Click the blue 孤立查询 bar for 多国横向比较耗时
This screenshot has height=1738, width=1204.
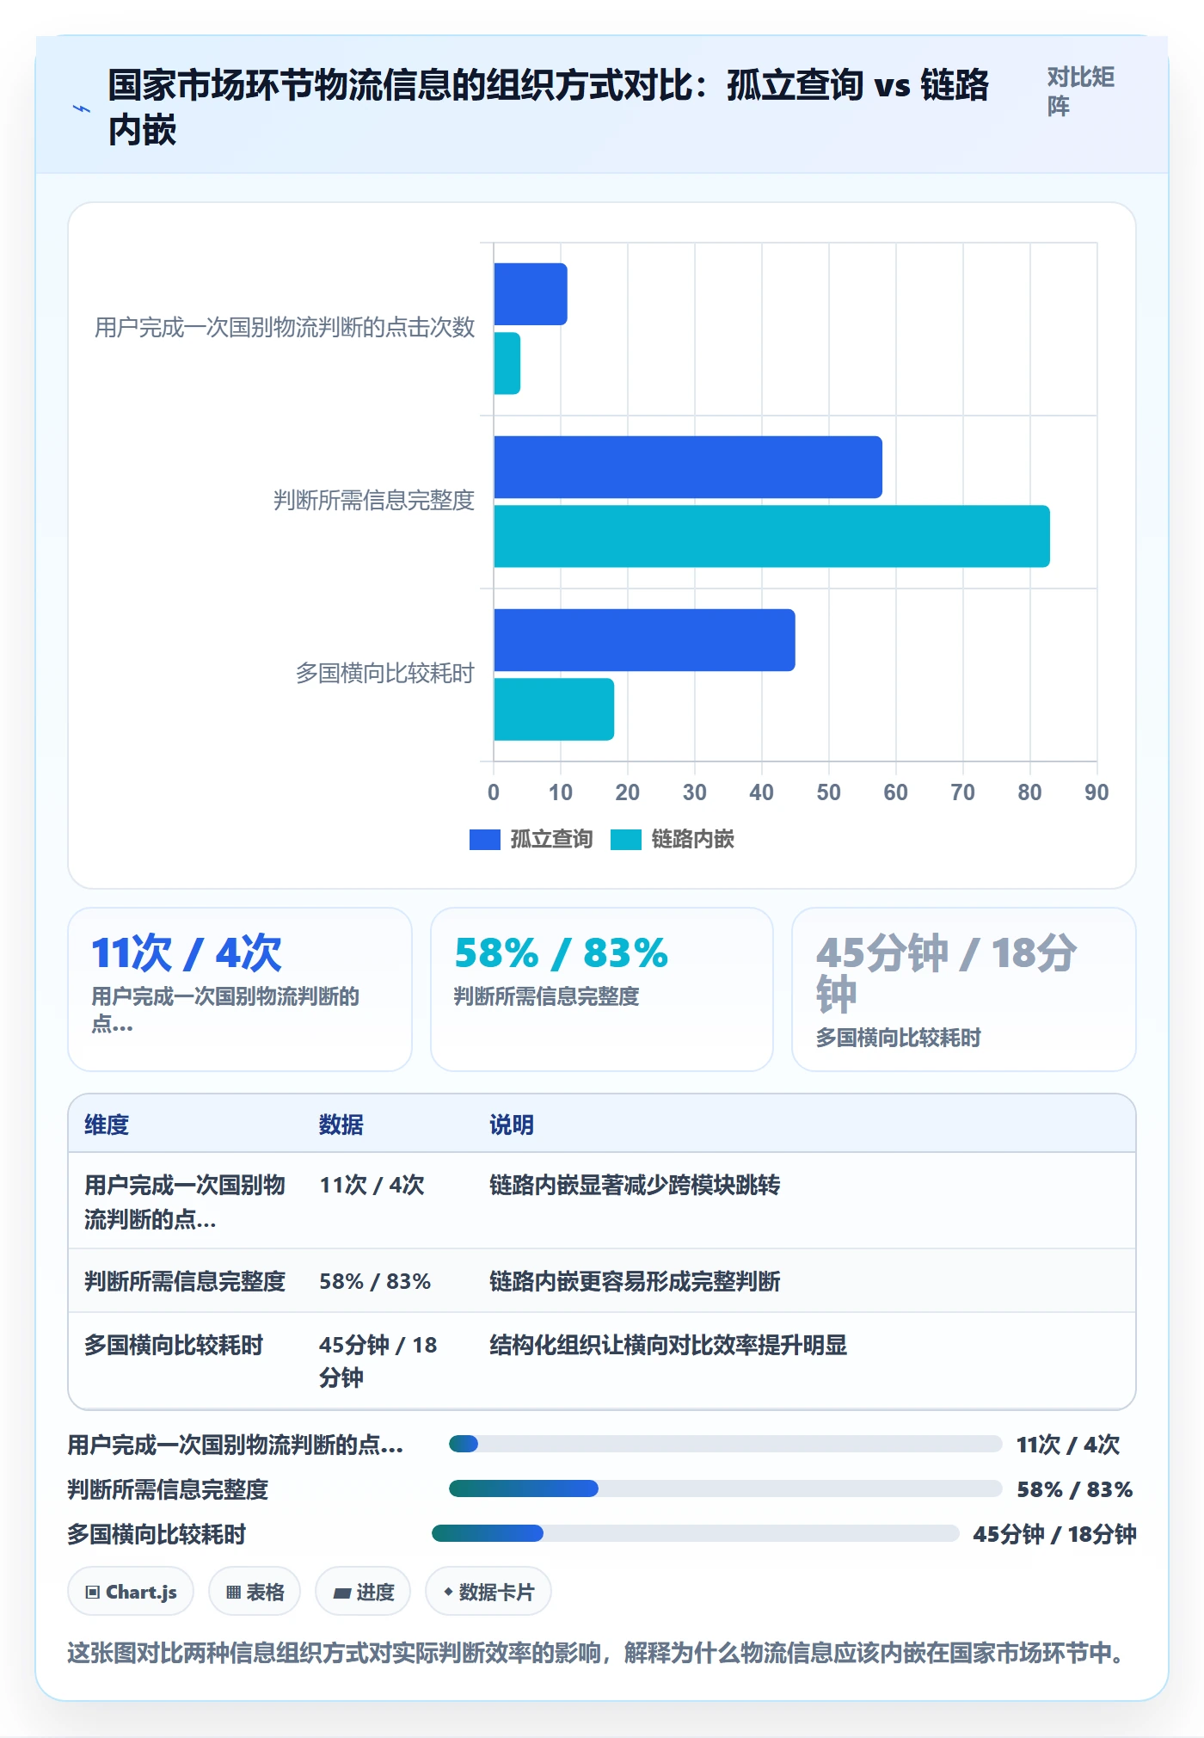point(645,640)
